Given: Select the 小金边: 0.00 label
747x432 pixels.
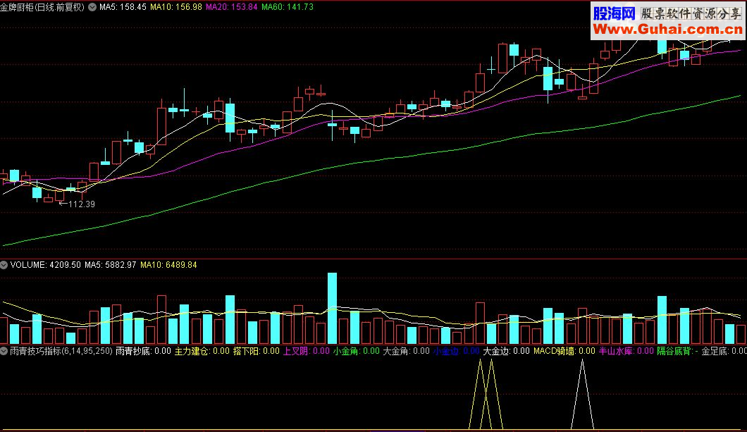Looking at the screenshot, I should tap(457, 351).
